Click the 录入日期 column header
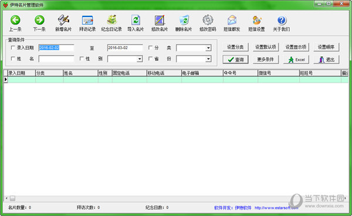 pyautogui.click(x=22, y=73)
